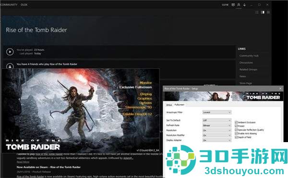Open the Resolution Modifier dropdown

217,135
